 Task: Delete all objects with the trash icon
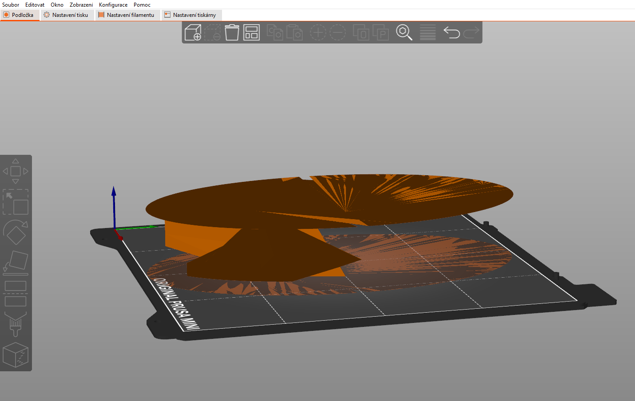pyautogui.click(x=232, y=32)
